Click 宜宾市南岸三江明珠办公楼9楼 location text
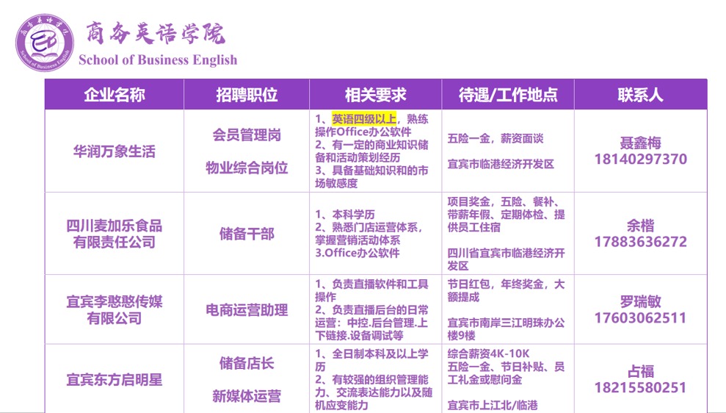This screenshot has width=726, height=413. pos(506,329)
